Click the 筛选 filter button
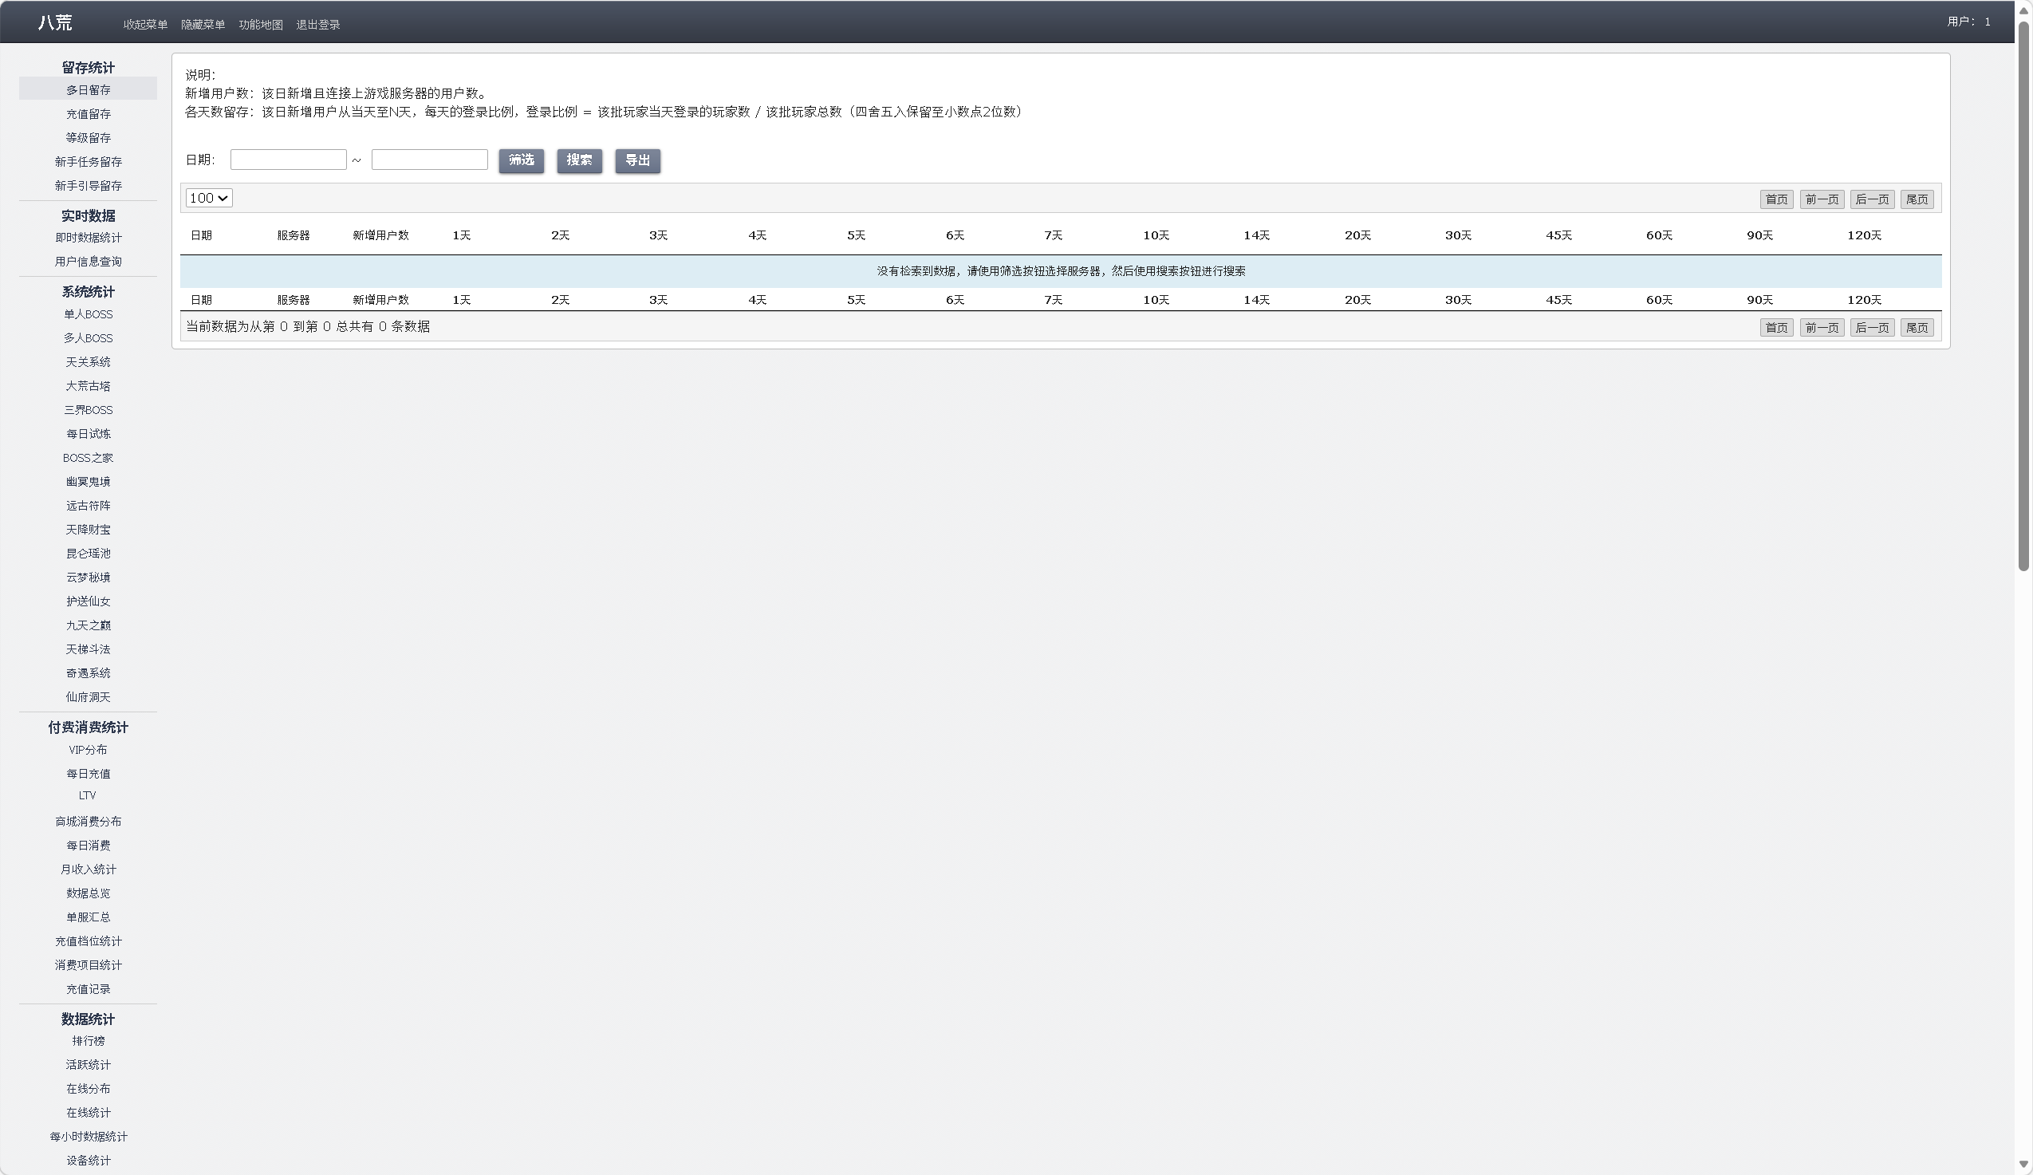This screenshot has height=1175, width=2033. tap(521, 160)
